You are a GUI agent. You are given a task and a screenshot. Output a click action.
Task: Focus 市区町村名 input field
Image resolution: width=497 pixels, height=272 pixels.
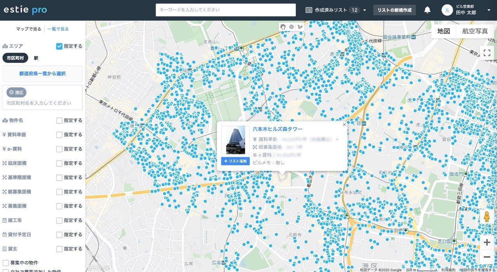[x=42, y=103]
